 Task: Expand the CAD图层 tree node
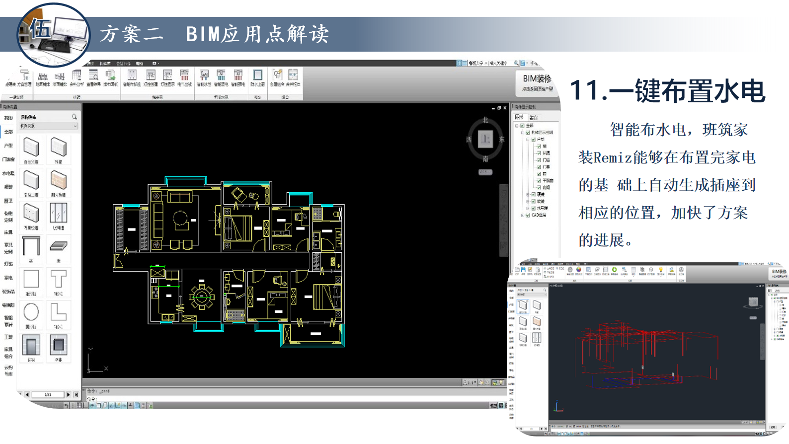tap(522, 215)
